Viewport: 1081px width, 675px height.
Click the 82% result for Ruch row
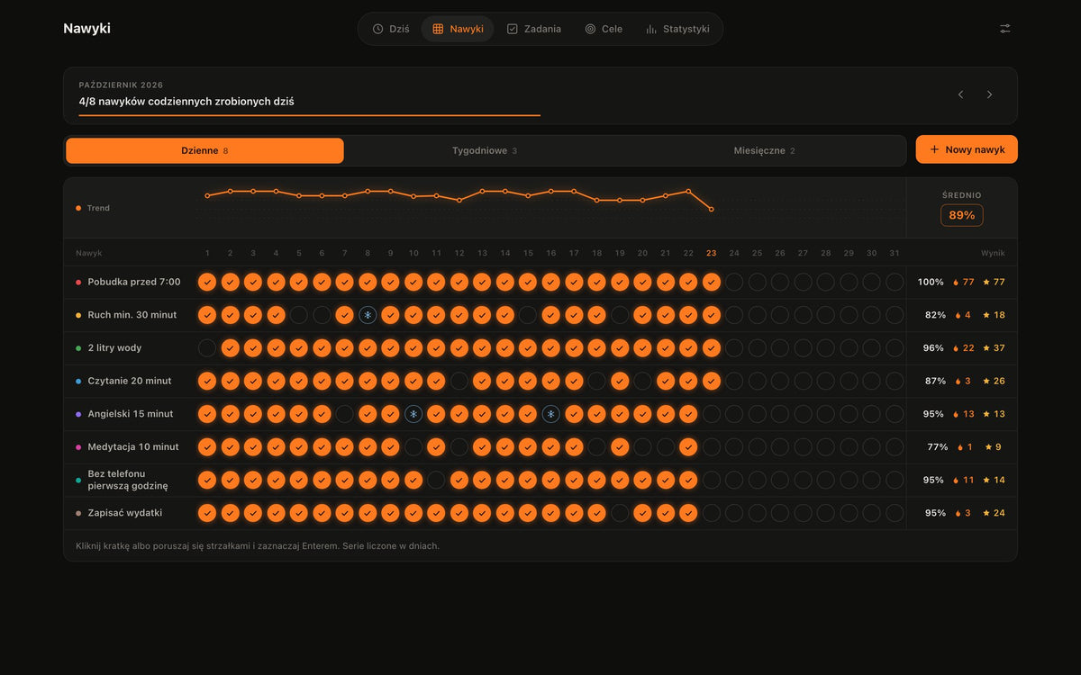pyautogui.click(x=935, y=315)
